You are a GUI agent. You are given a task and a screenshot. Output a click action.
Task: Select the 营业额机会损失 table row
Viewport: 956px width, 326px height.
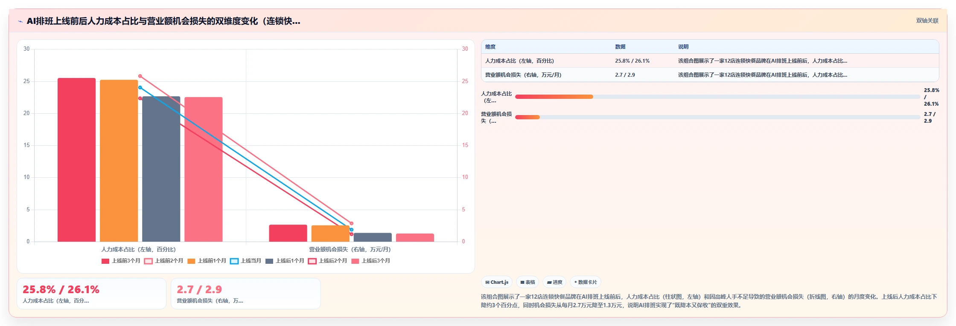tap(710, 75)
